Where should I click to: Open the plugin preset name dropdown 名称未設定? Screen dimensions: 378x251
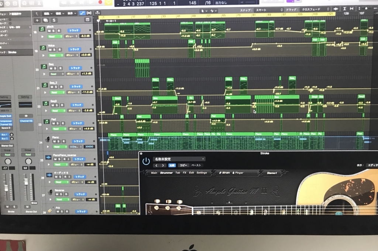(x=179, y=159)
